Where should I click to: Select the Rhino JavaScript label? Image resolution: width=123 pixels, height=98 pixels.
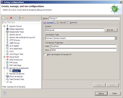(16, 76)
